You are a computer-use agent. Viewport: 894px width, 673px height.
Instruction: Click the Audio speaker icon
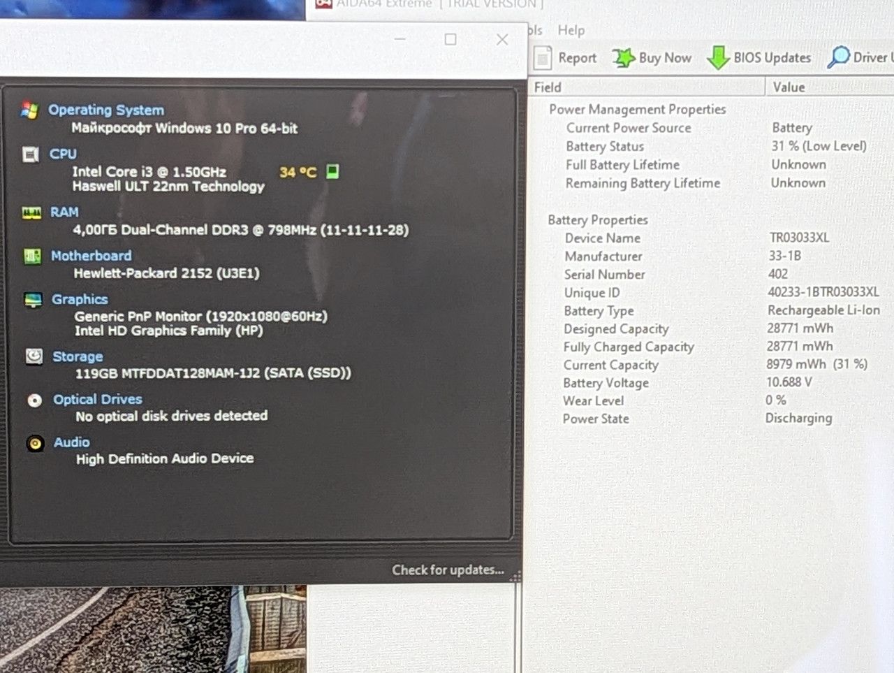35,443
